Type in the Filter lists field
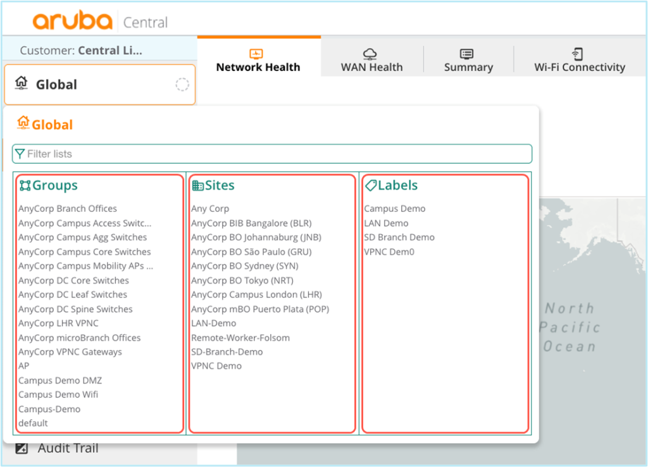 coord(272,154)
